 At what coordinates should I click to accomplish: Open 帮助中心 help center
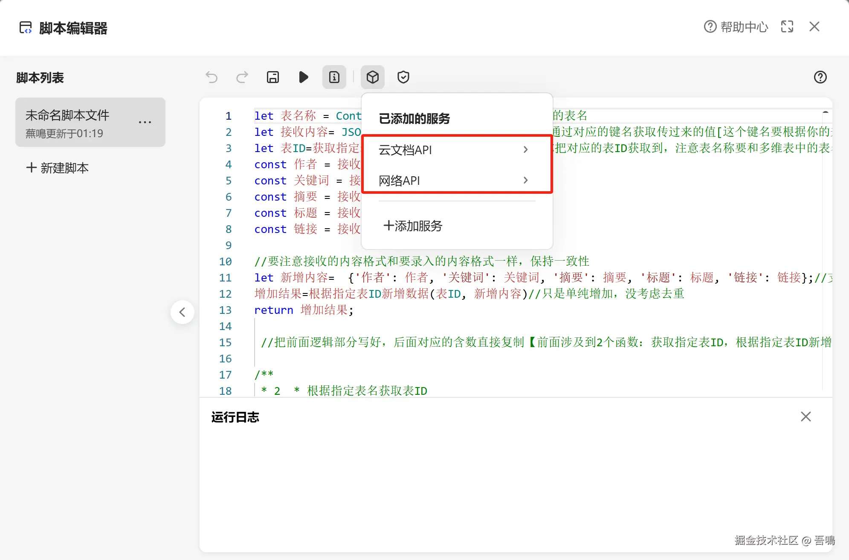coord(736,27)
